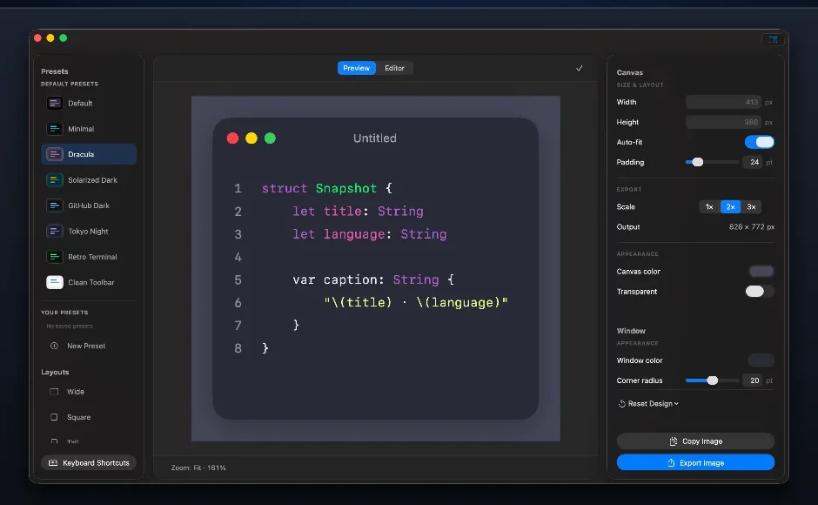Click the Height input field
Viewport: 818px width, 505px height.
coord(723,122)
